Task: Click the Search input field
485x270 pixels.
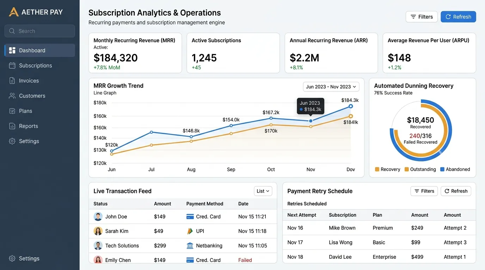Action: coord(40,31)
